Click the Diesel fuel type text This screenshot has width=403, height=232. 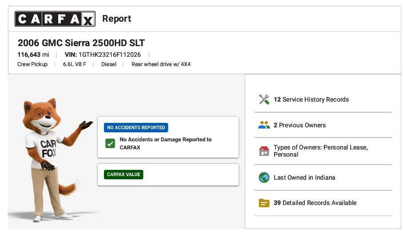tap(109, 64)
